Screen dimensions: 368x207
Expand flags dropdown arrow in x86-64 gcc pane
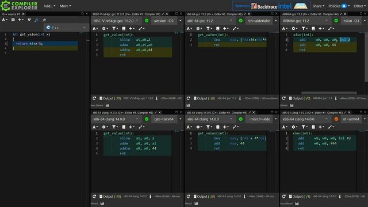coord(276,21)
